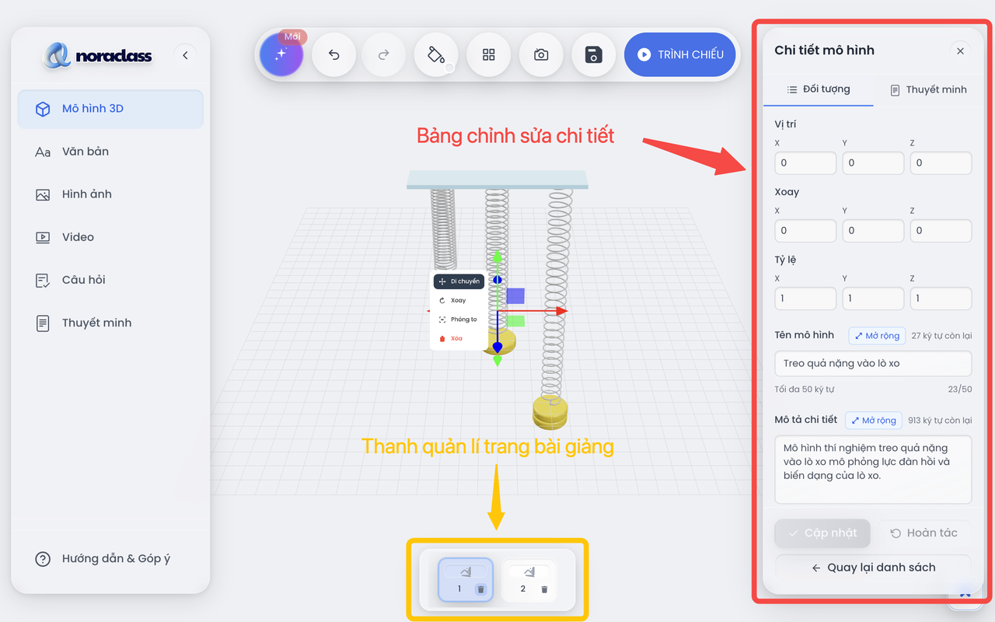
Task: Open the grid layout view
Action: click(x=489, y=54)
